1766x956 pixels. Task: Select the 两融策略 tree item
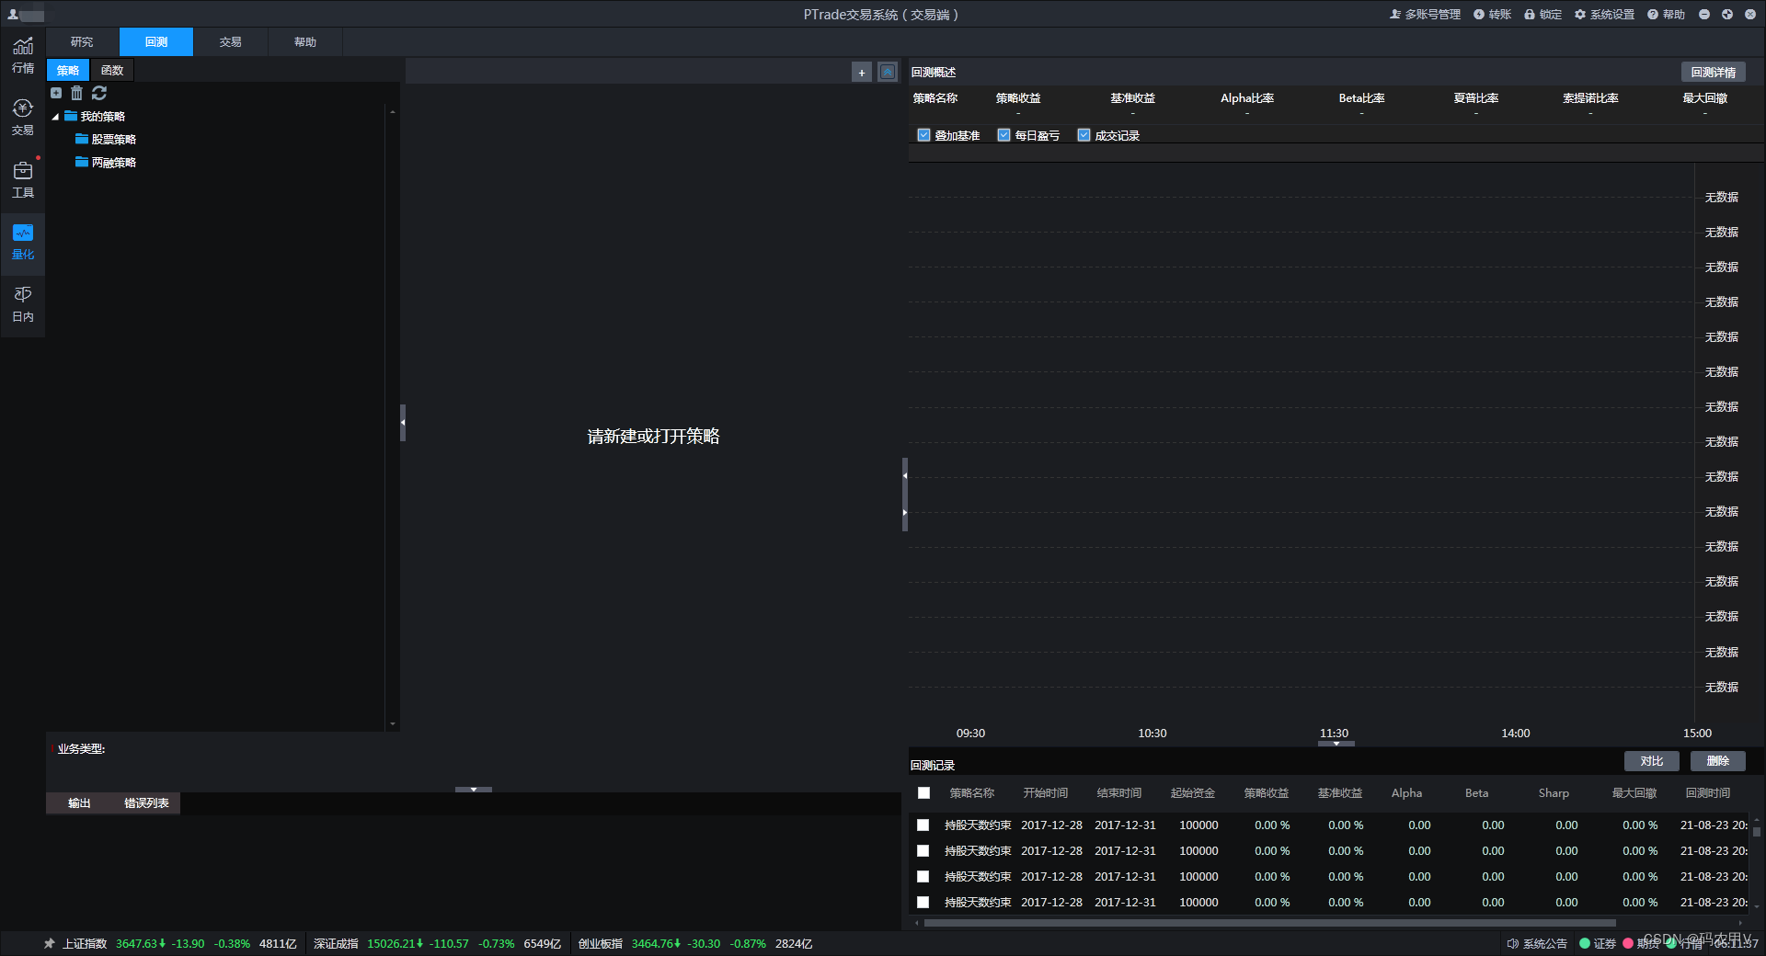pos(113,163)
